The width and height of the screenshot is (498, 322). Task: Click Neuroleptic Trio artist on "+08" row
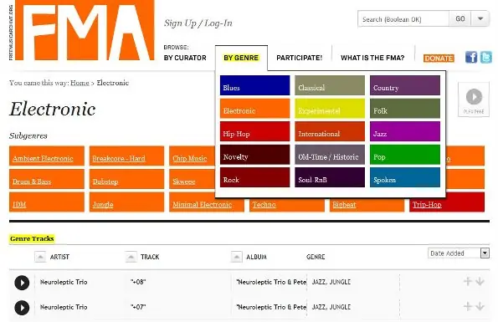(x=64, y=282)
